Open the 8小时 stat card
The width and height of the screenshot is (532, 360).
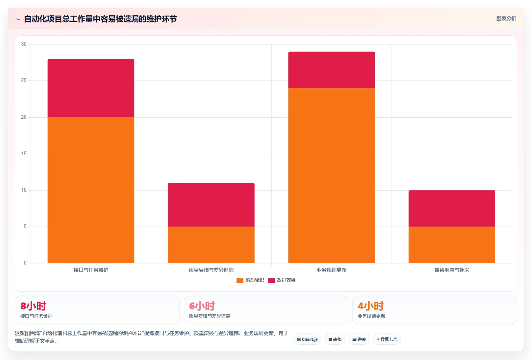pos(97,310)
